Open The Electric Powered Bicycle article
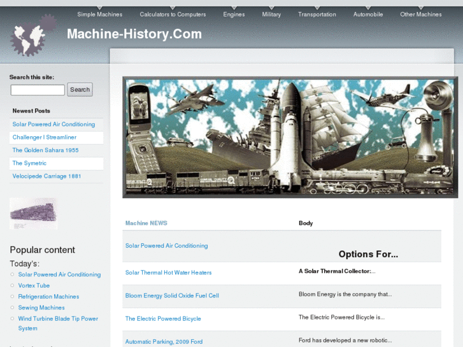 point(163,318)
